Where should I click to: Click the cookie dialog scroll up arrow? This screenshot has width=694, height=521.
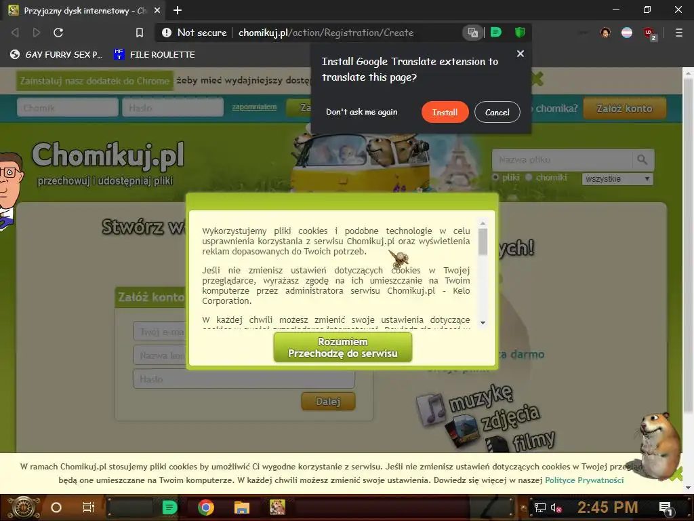tap(483, 223)
